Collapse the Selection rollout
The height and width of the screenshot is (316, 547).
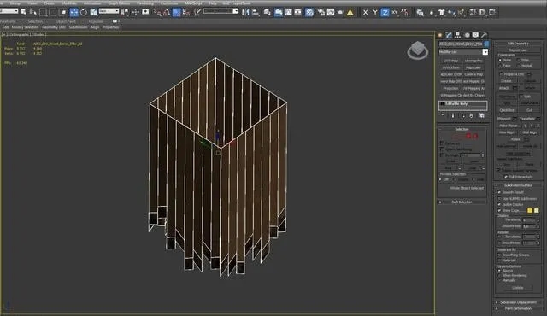click(x=462, y=129)
